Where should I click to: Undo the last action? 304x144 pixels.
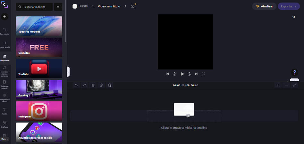tap(76, 85)
